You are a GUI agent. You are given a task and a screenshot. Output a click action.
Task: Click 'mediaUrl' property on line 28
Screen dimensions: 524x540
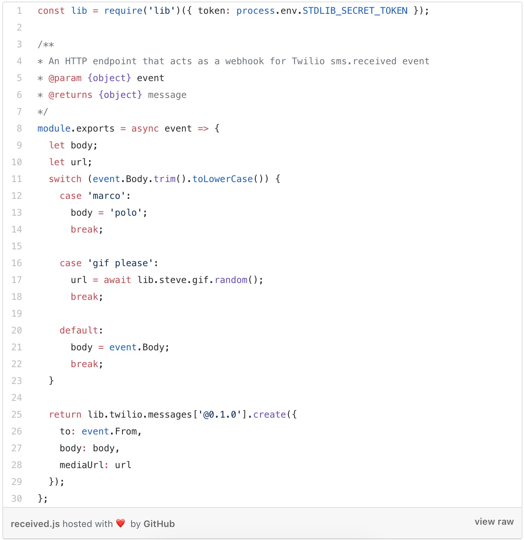[x=81, y=465]
